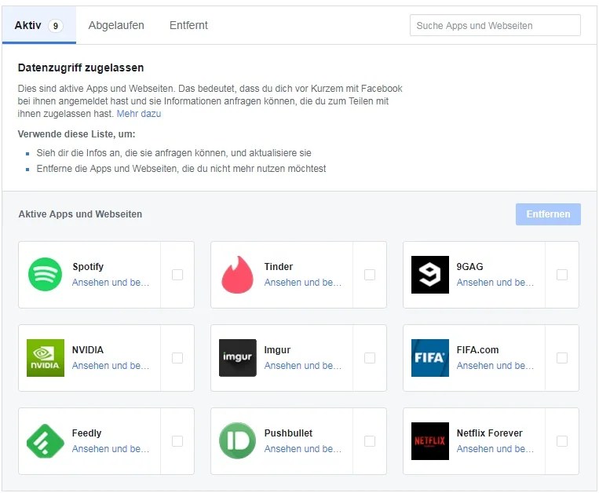Check the Pushbullet checkbox
The height and width of the screenshot is (493, 599).
click(370, 441)
